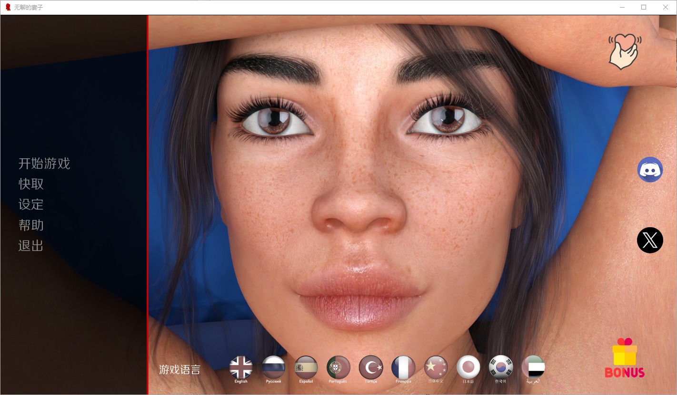Pick the Türkçe flag
The image size is (677, 395).
(x=371, y=367)
